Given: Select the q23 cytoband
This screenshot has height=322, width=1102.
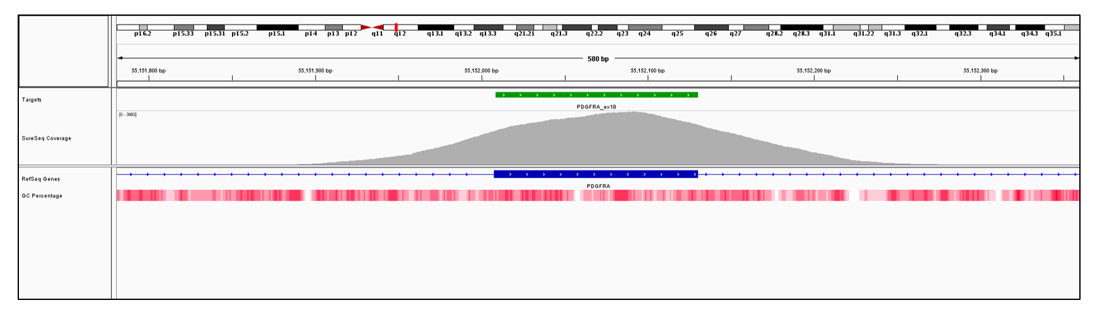Looking at the screenshot, I should pyautogui.click(x=622, y=33).
